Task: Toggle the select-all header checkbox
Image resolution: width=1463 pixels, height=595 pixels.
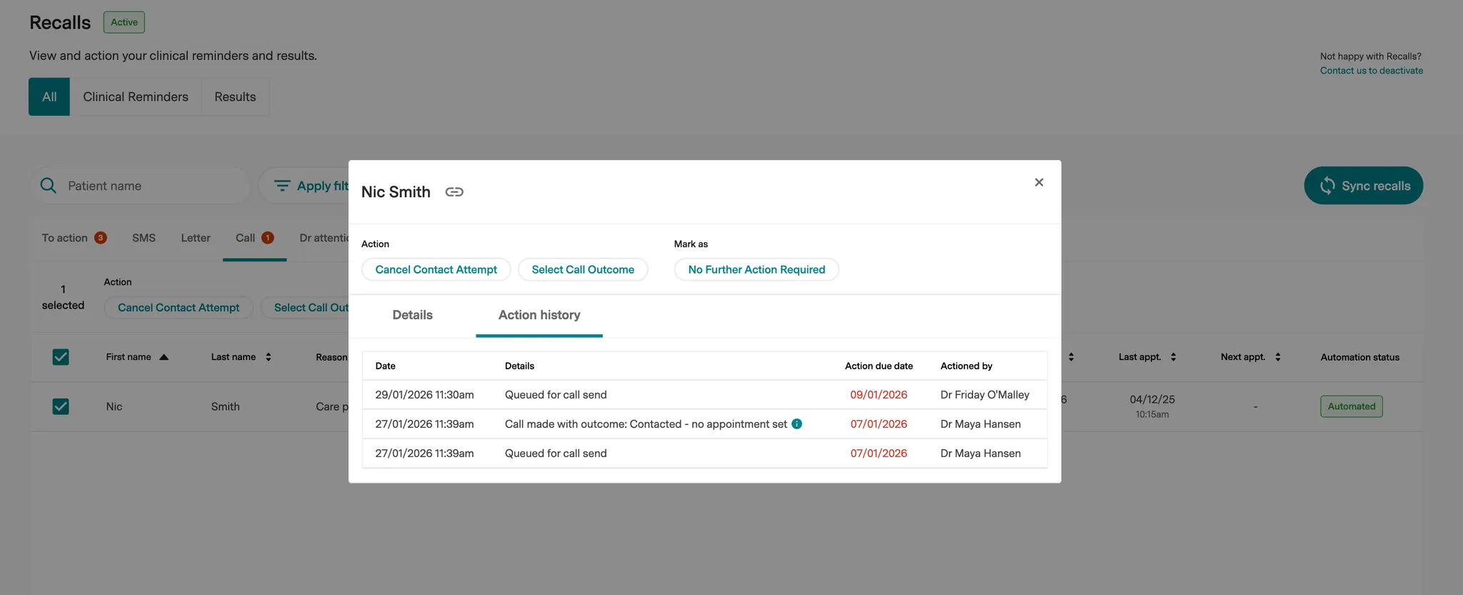Action: [61, 357]
